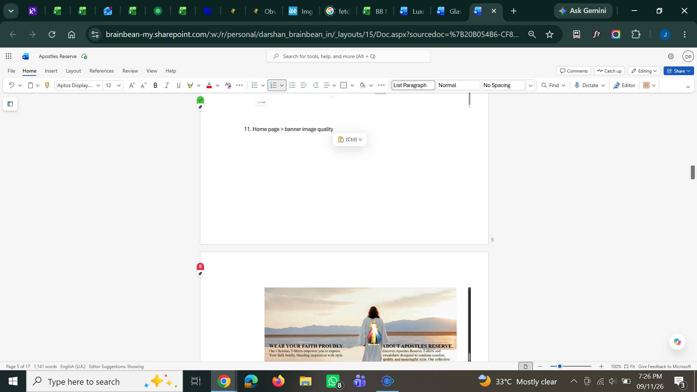Click the Comments button

click(574, 71)
